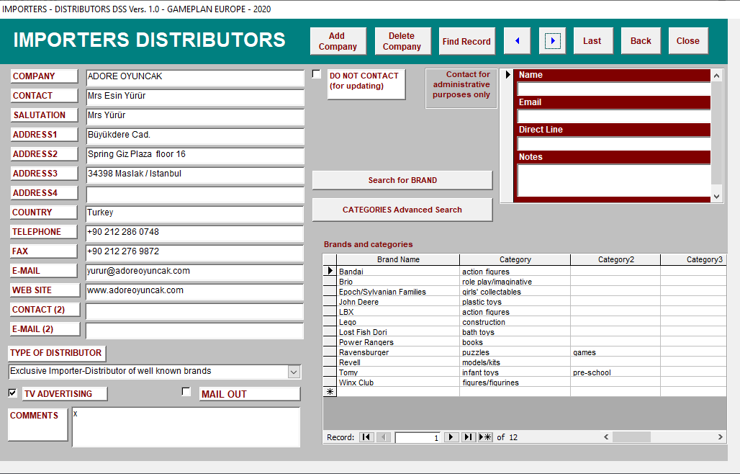Create new brand record in navigator
This screenshot has width=740, height=474.
485,437
